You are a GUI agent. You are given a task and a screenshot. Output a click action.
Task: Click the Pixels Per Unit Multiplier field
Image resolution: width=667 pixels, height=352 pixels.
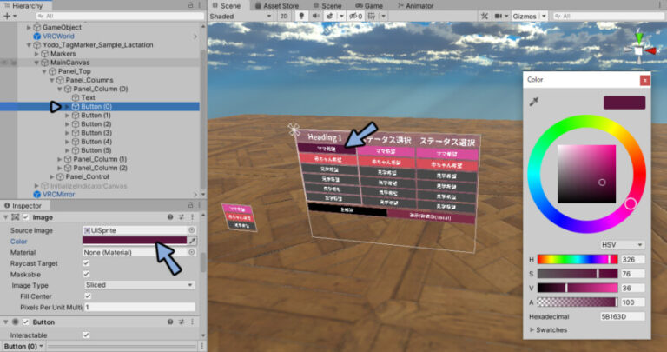(x=140, y=307)
